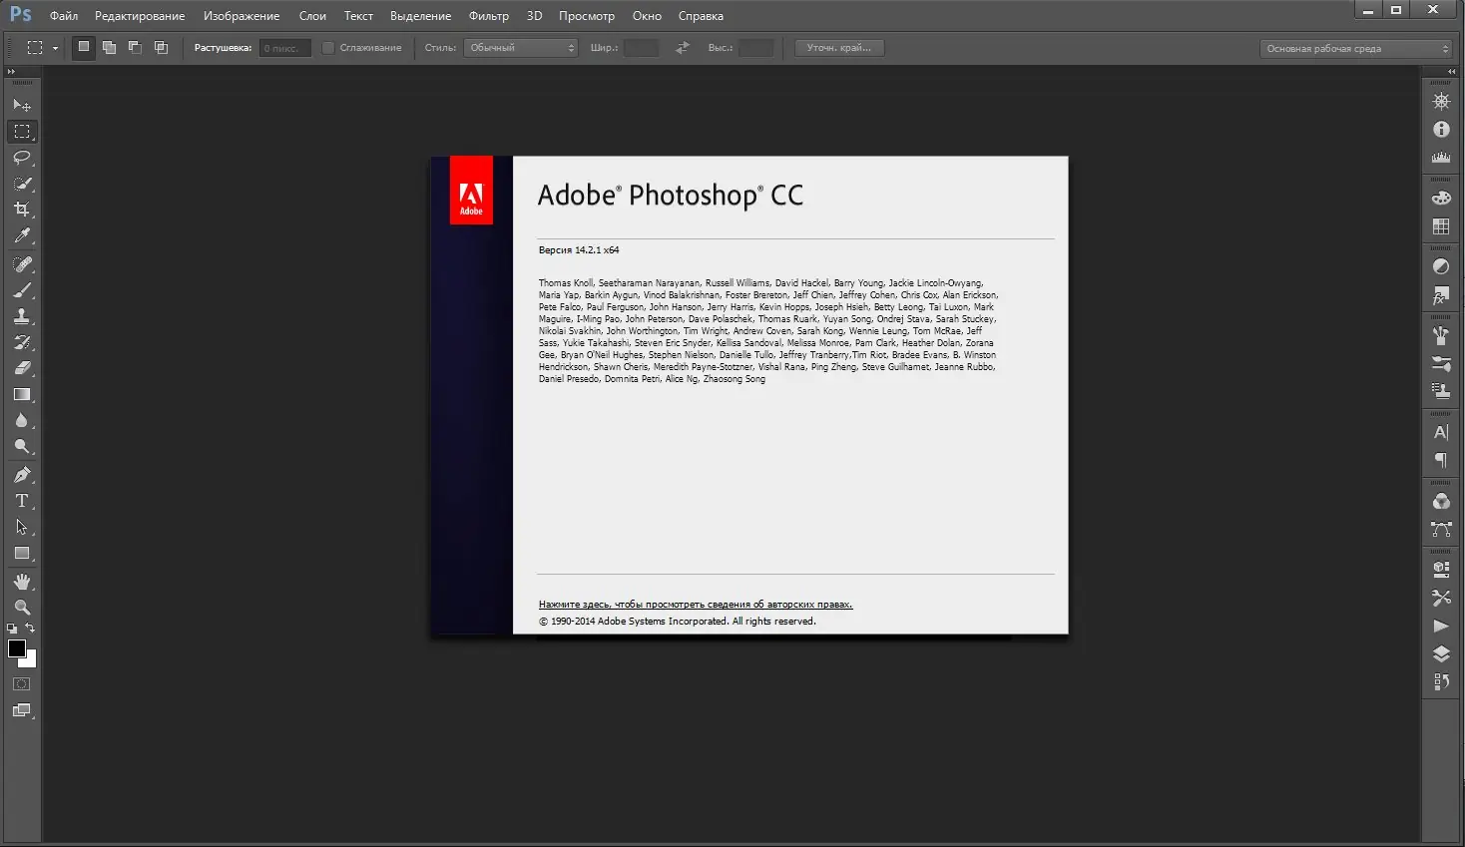Screen dimensions: 1465x847
Task: Select the Eraser tool
Action: click(x=22, y=368)
